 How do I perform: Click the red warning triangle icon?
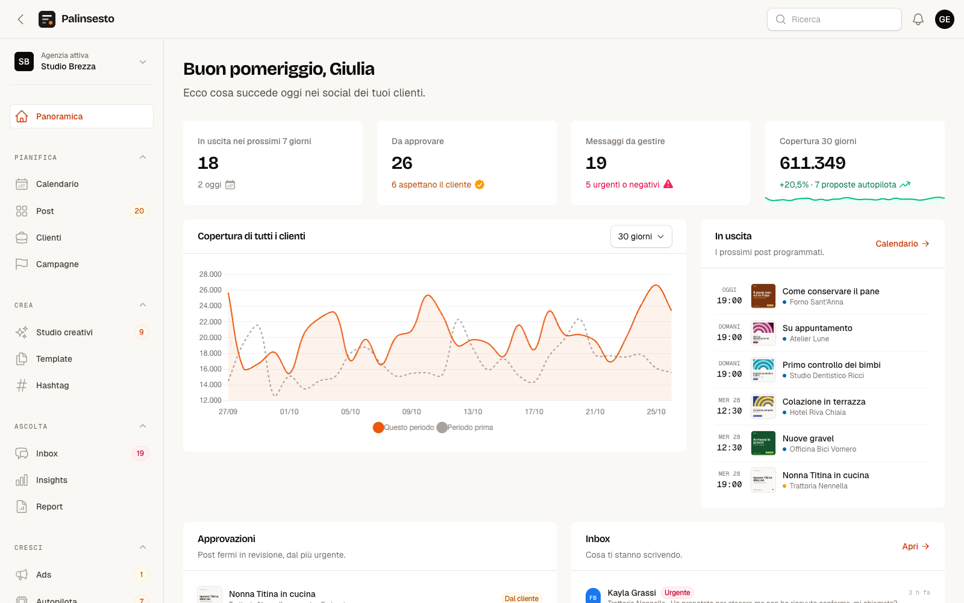pos(668,184)
